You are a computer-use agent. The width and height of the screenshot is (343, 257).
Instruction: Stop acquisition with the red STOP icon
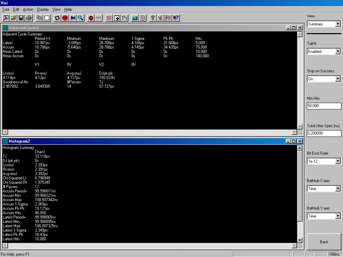tap(65, 18)
